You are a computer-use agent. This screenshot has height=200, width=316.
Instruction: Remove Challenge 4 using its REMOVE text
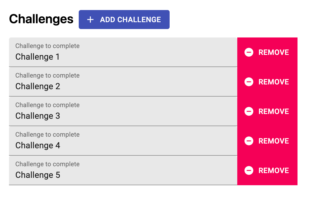click(x=274, y=141)
